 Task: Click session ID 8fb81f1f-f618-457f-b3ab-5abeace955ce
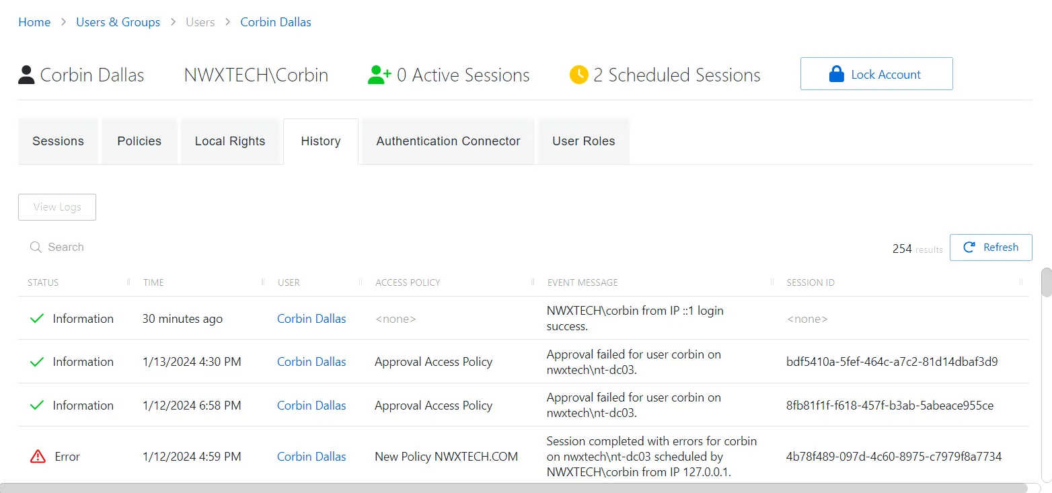[x=890, y=406]
